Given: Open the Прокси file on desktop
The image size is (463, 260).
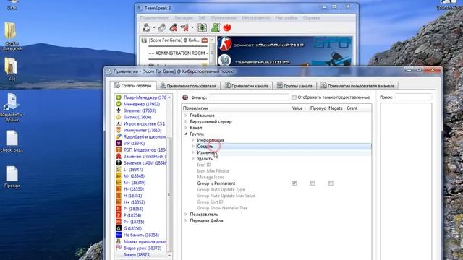Looking at the screenshot, I should [12, 177].
